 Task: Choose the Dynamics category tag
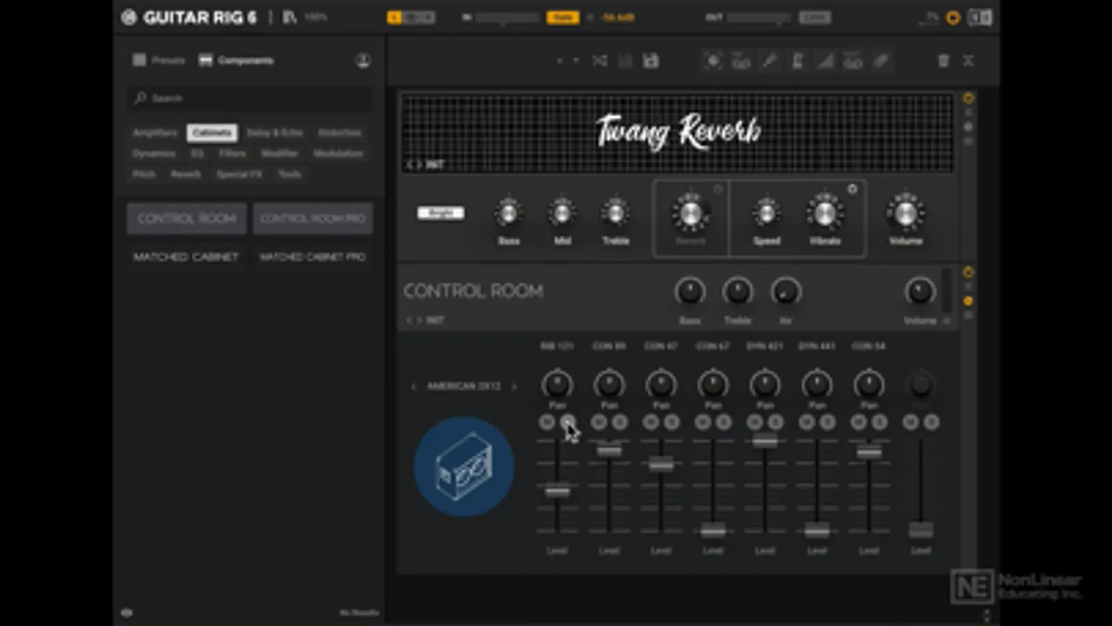click(154, 154)
